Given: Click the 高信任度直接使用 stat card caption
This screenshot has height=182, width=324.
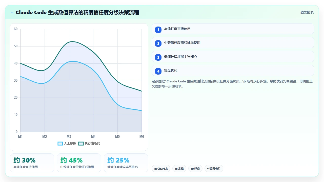Looking at the screenshot, I should (x=26, y=167).
